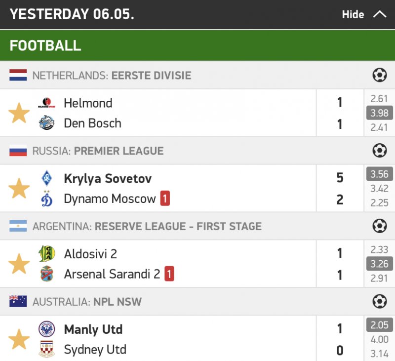Open the Eerste Divisie league link

pyautogui.click(x=151, y=76)
